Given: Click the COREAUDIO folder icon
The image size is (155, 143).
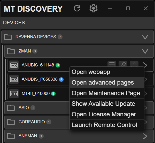Looking at the screenshot, I should point(11,122).
